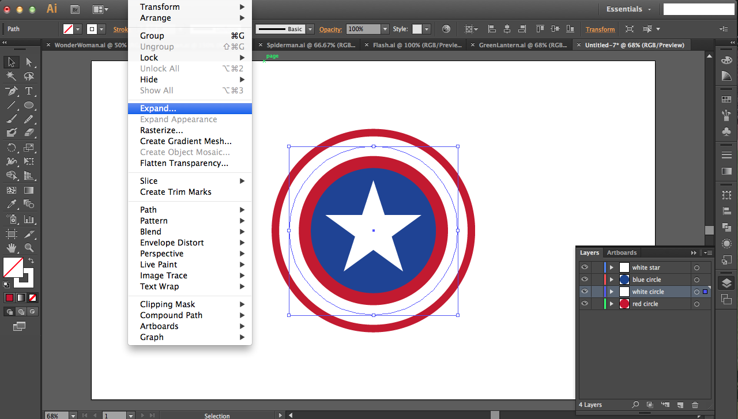Hide the red circle layer
The height and width of the screenshot is (419, 738).
(x=585, y=304)
